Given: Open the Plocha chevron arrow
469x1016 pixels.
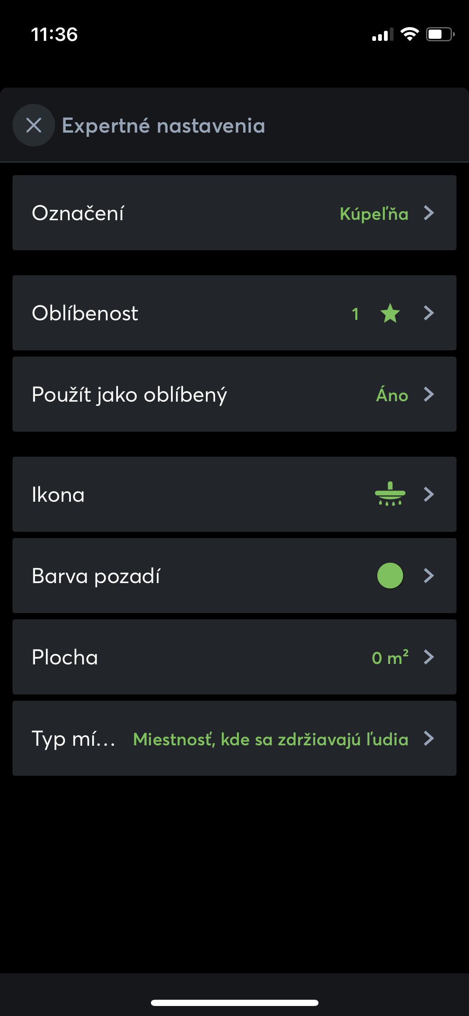Looking at the screenshot, I should click(x=429, y=657).
